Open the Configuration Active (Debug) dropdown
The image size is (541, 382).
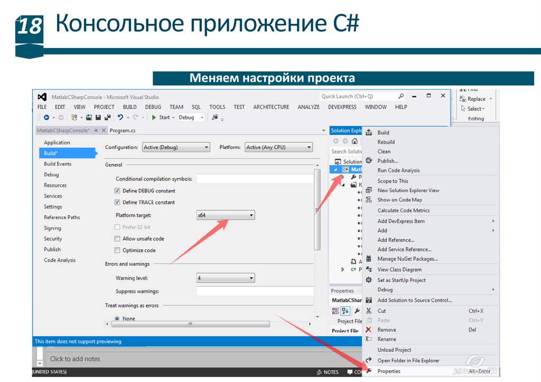pyautogui.click(x=176, y=147)
